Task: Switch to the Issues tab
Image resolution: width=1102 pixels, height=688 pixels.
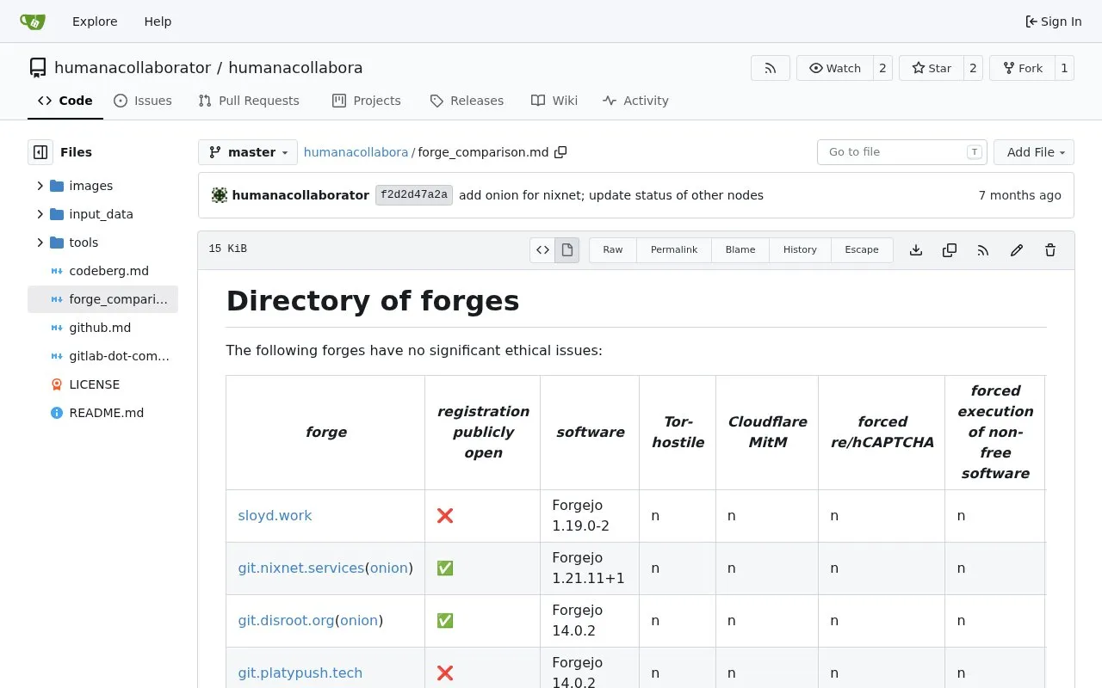Action: 143,101
